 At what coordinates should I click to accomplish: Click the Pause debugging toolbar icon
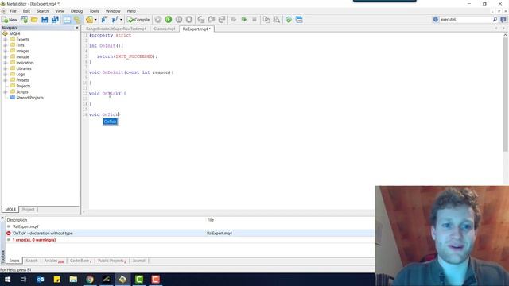coord(178,20)
